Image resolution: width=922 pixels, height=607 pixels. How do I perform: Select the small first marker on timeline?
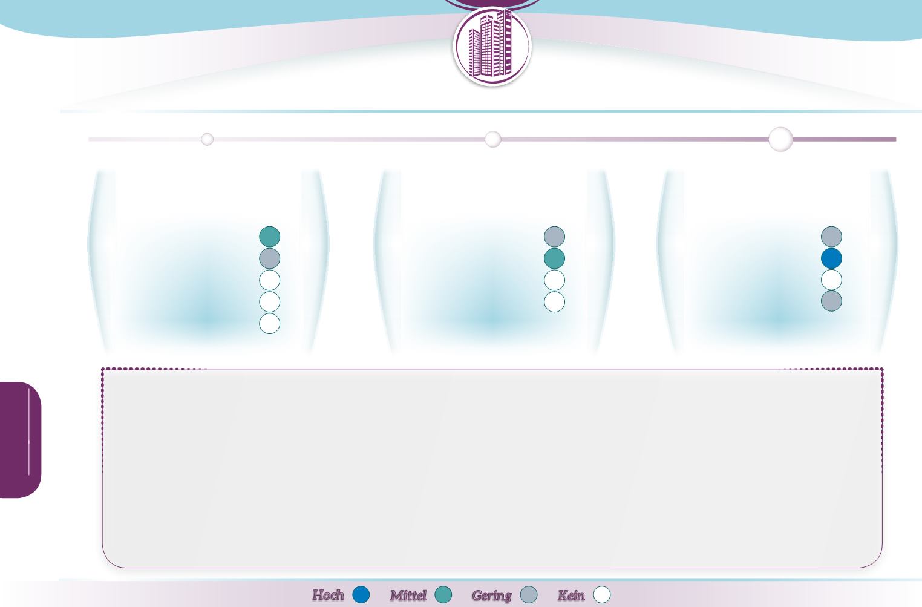tap(207, 139)
